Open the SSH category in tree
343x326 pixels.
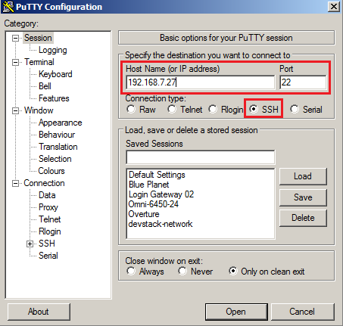pyautogui.click(x=46, y=244)
